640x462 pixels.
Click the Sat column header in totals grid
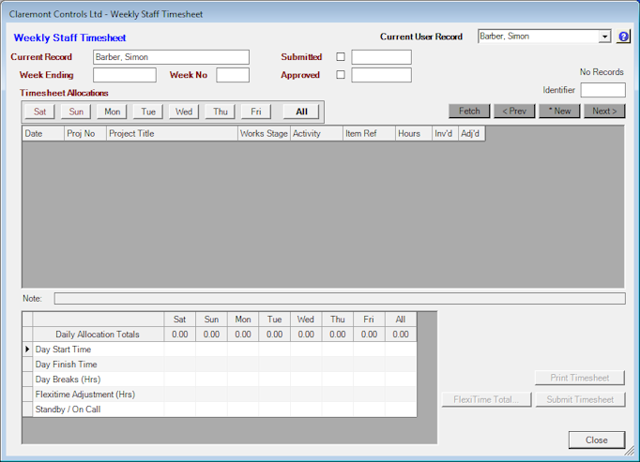[x=179, y=320]
